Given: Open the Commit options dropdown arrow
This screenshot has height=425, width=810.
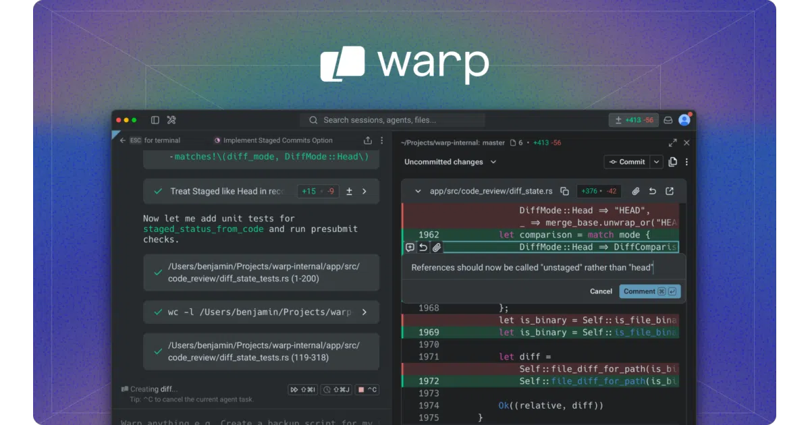Looking at the screenshot, I should 656,162.
